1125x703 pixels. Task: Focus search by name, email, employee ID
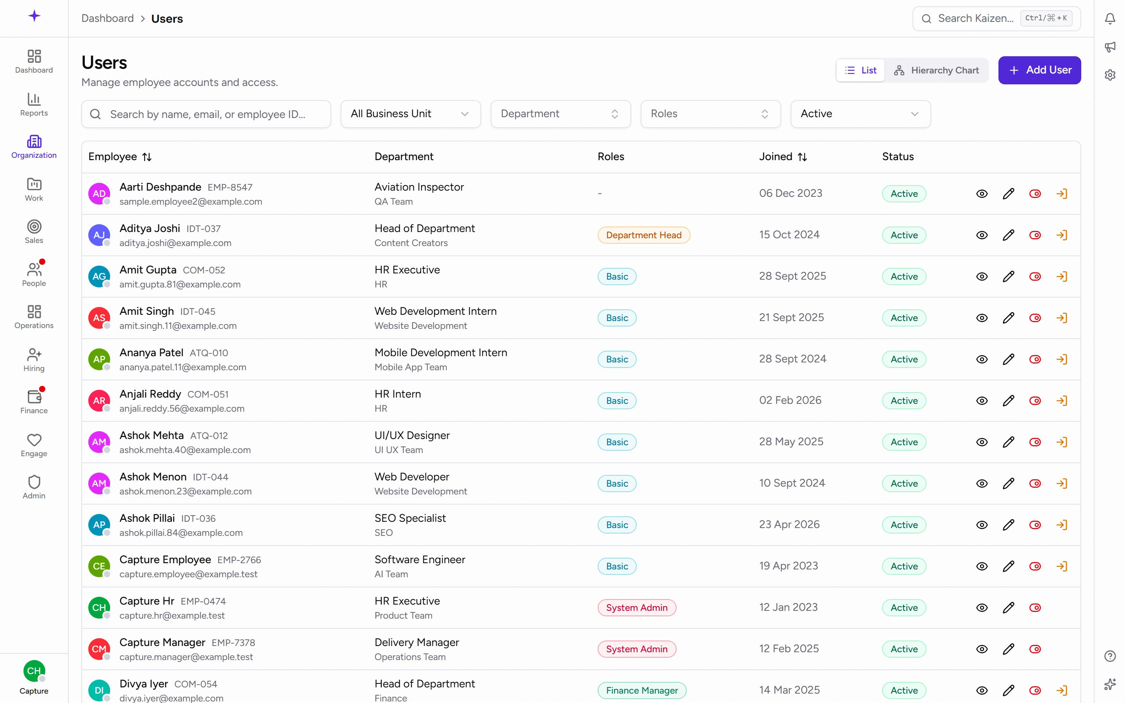pyautogui.click(x=206, y=114)
